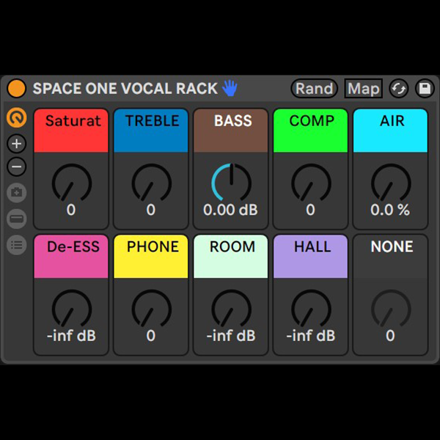
Task: Click the ROOM macro knob
Action: pos(231,309)
